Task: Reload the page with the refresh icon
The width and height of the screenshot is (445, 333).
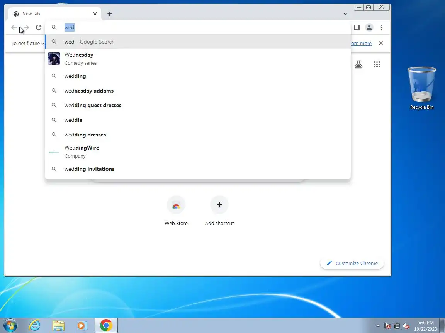Action: tap(39, 27)
